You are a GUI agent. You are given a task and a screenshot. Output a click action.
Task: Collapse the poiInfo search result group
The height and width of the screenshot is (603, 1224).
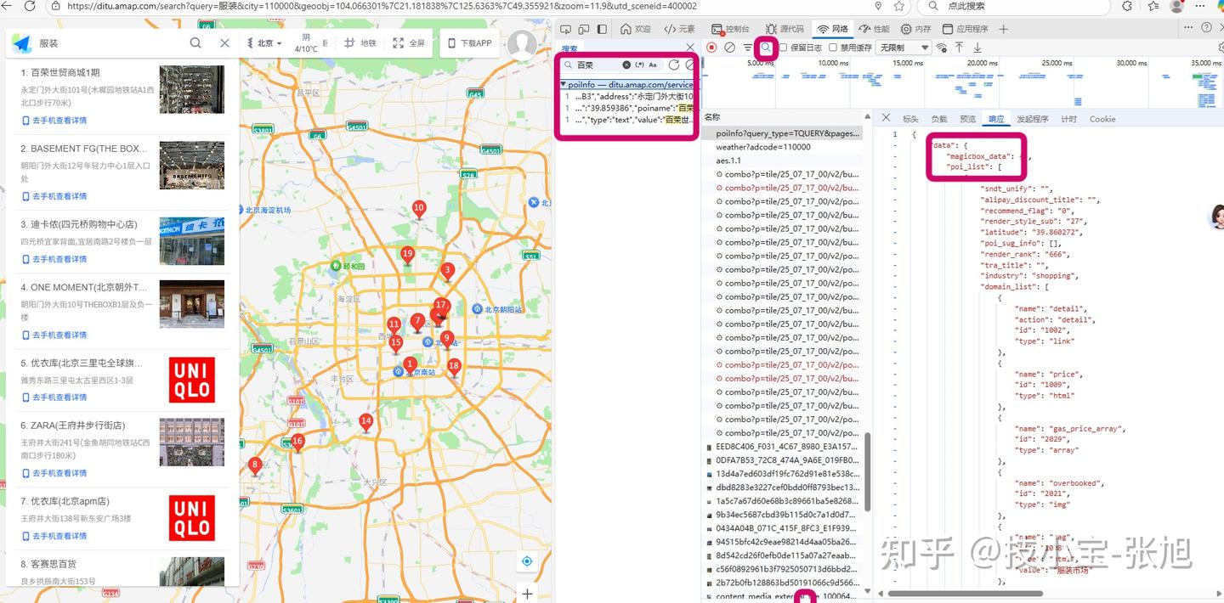(563, 84)
